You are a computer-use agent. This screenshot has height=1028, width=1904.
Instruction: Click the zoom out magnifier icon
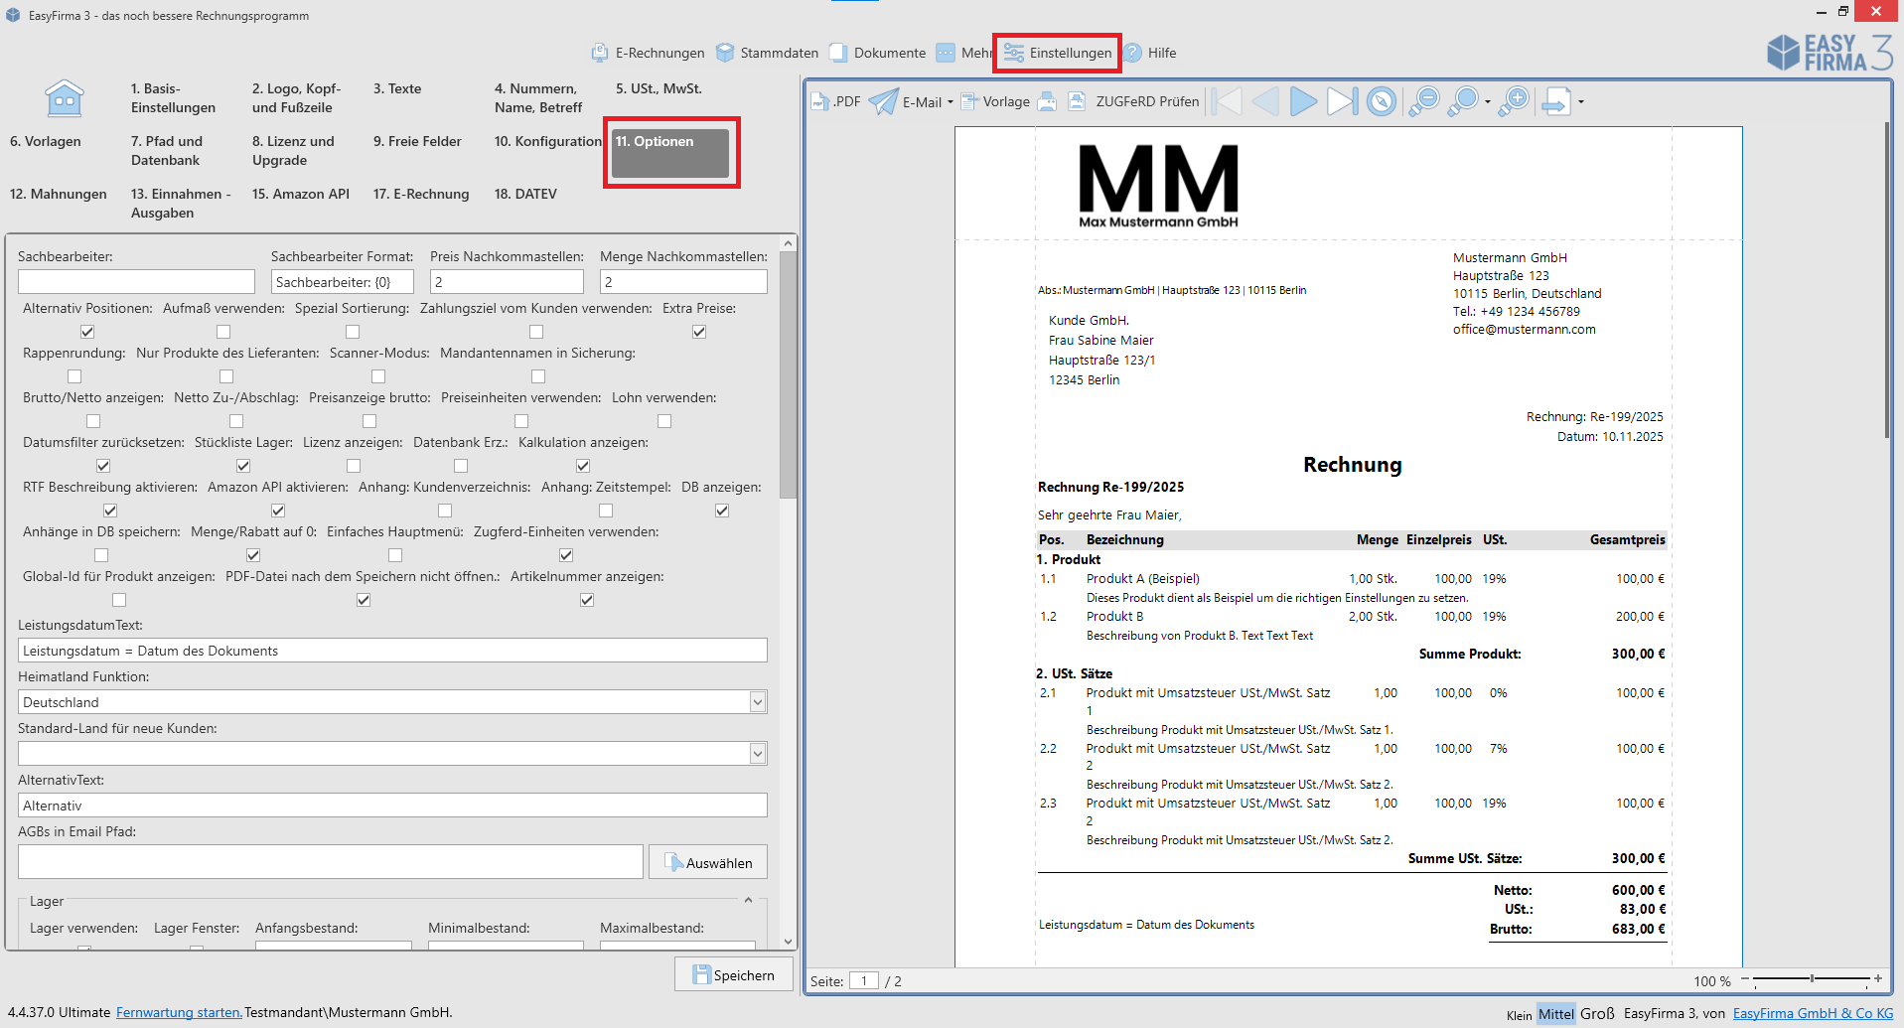[1424, 101]
